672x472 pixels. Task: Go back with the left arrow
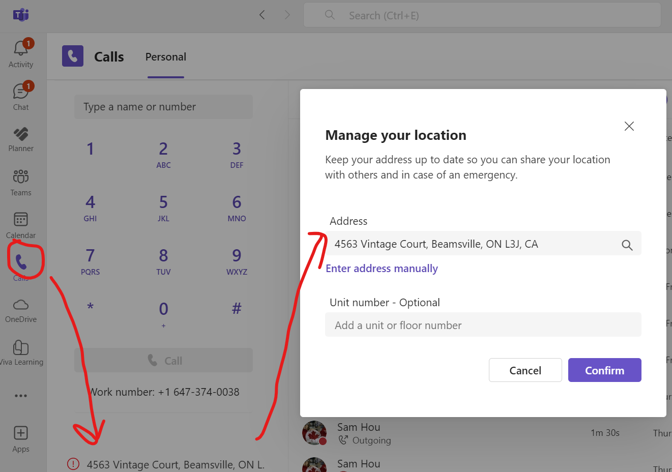tap(262, 15)
